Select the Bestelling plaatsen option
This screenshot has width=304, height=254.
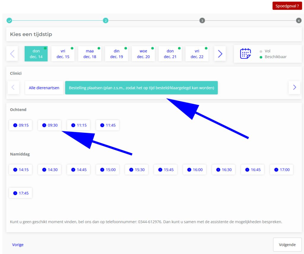coord(141,88)
